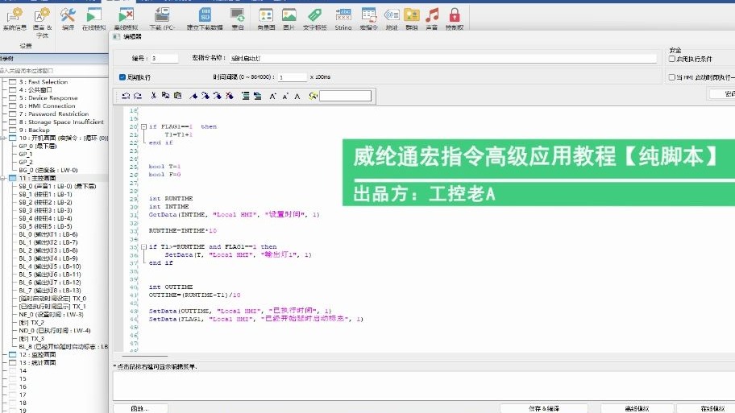Viewport: 735px width, 413px height.
Task: Undo the last edit in macro editor
Action: pos(126,96)
